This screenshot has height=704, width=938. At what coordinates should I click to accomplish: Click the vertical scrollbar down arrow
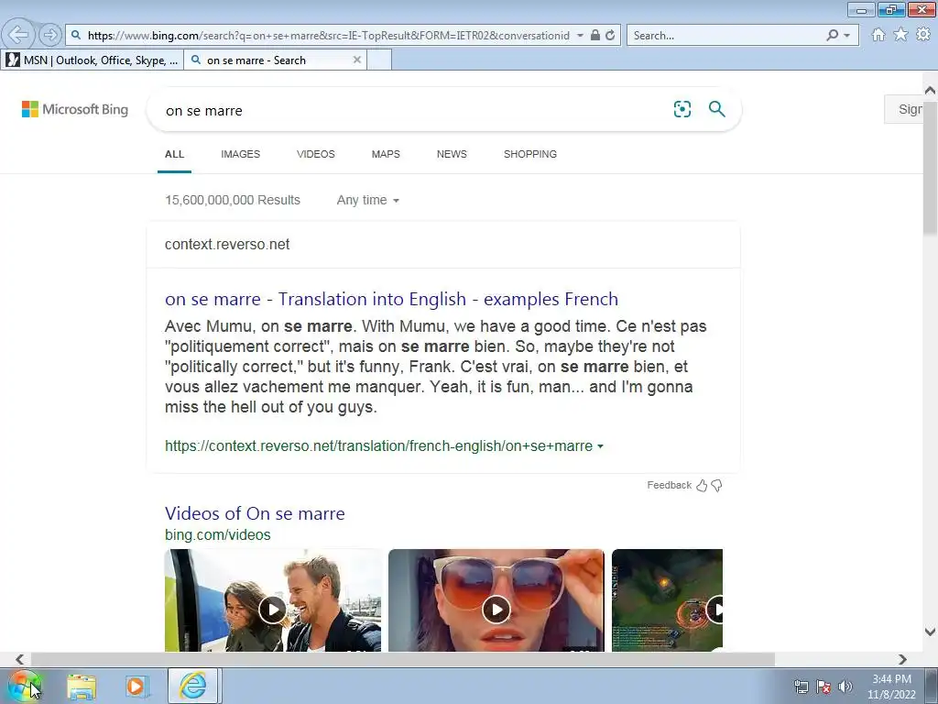[x=930, y=632]
